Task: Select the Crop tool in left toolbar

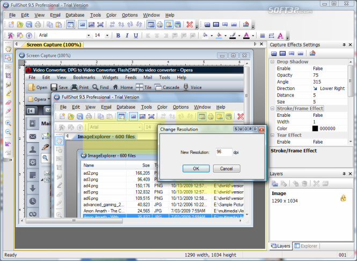Action: 8,76
